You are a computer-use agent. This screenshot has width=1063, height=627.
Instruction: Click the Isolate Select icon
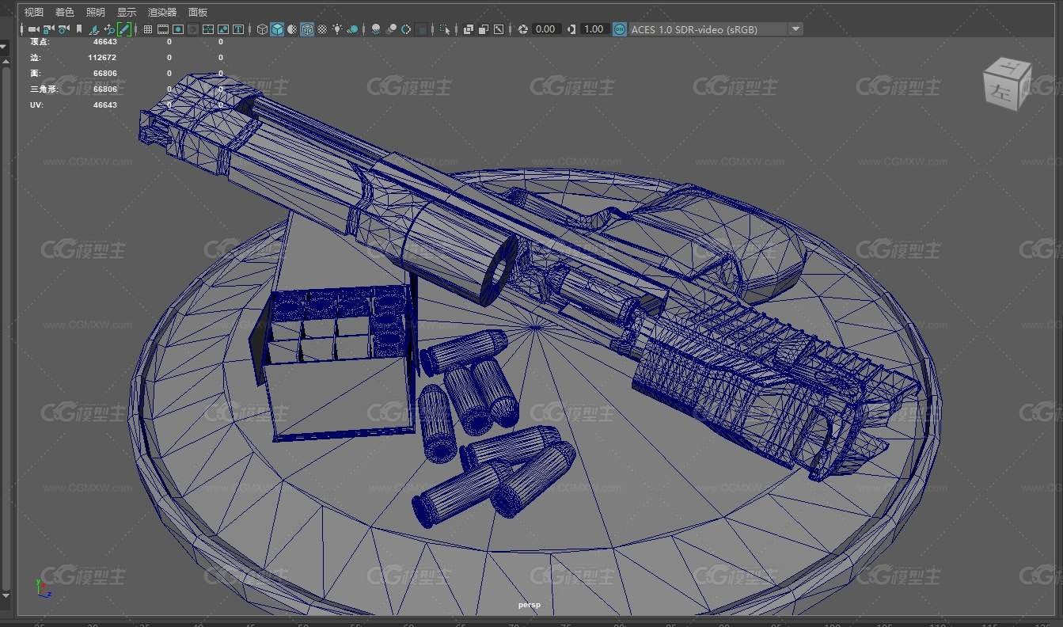point(445,29)
